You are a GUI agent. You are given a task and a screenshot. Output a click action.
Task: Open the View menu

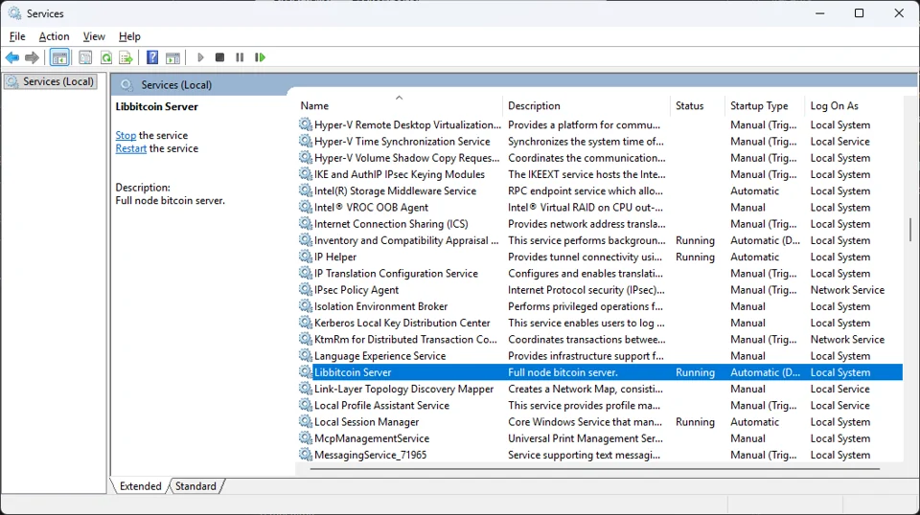click(x=94, y=36)
